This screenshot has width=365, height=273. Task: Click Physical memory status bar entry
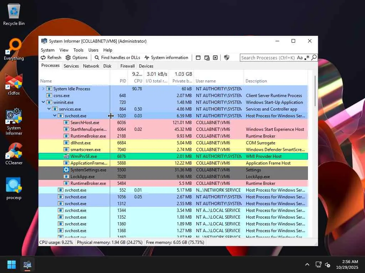(x=110, y=242)
